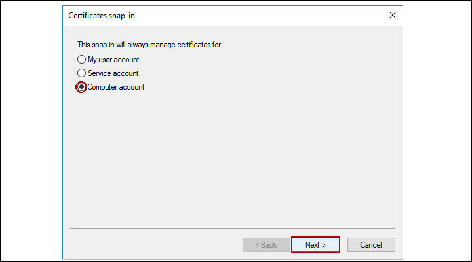
Task: Click Next to continue the wizard
Action: pos(315,244)
